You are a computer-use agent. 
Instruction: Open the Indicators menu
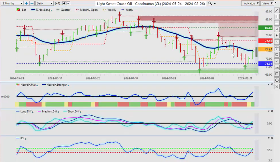coord(251,3)
